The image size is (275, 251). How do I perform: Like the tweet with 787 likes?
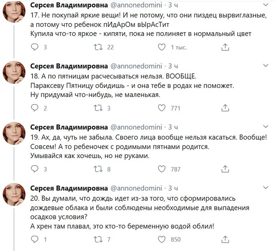pyautogui.click(x=161, y=169)
